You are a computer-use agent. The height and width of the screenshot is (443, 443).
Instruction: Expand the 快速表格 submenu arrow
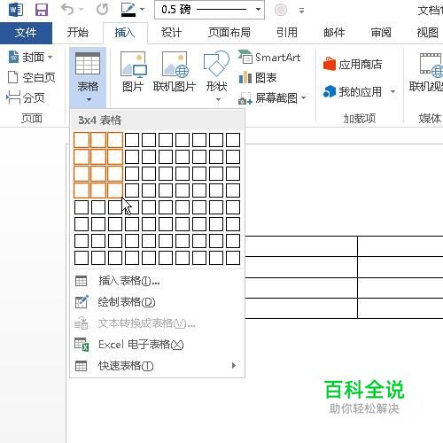click(x=234, y=366)
